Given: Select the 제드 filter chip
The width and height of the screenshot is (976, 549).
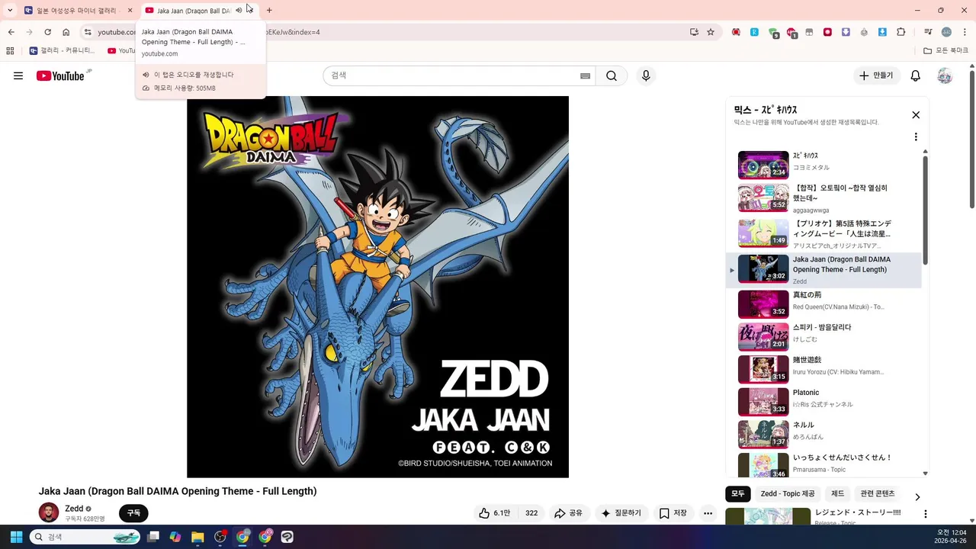Looking at the screenshot, I should [838, 494].
